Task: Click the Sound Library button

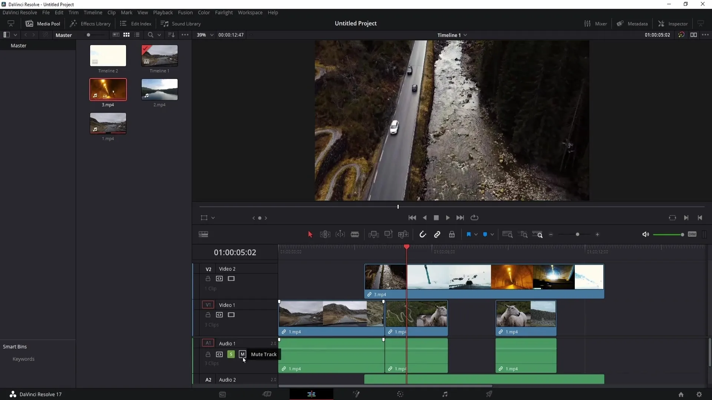Action: coord(181,23)
